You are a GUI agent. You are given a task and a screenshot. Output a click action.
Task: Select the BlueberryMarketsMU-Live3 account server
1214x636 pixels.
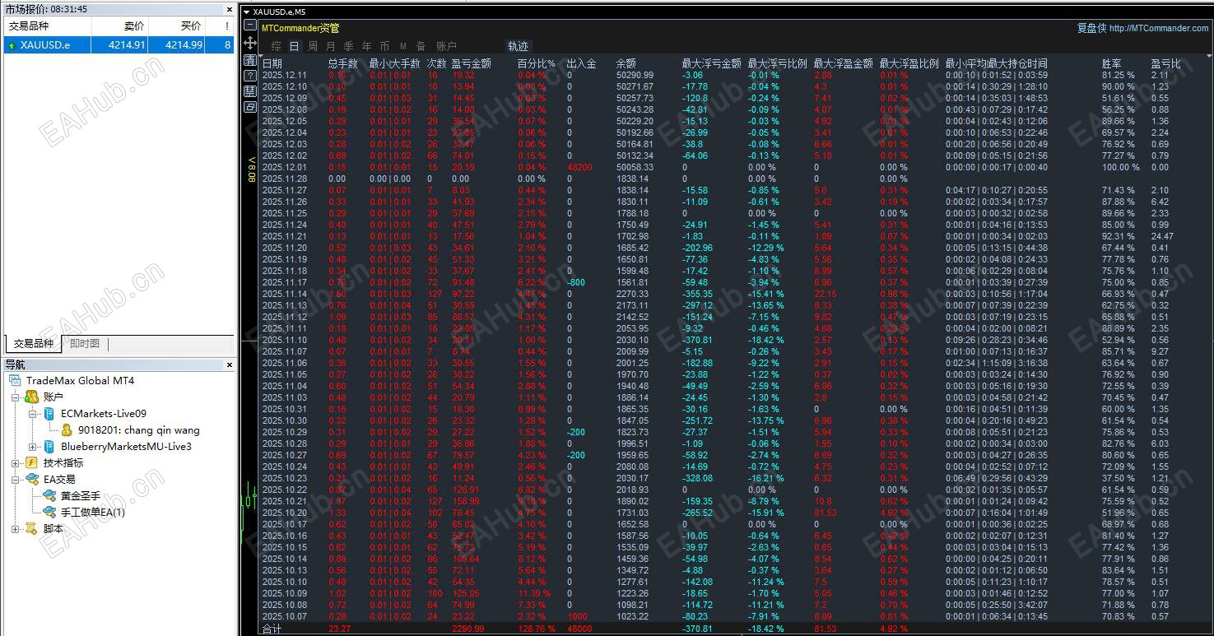[x=126, y=447]
